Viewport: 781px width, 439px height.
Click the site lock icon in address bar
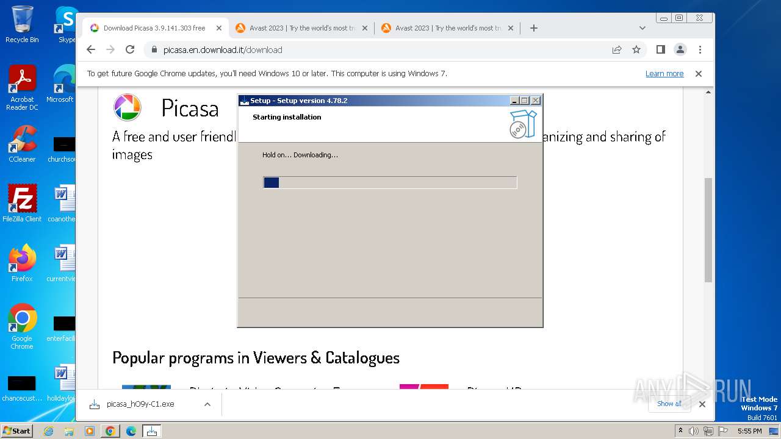154,49
